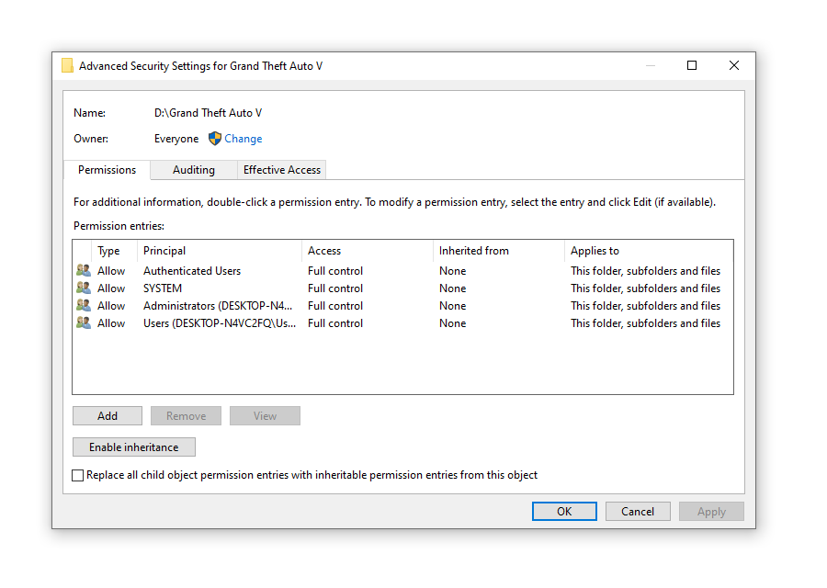Click the user group icon for Users entry
This screenshot has width=827, height=588.
84,322
